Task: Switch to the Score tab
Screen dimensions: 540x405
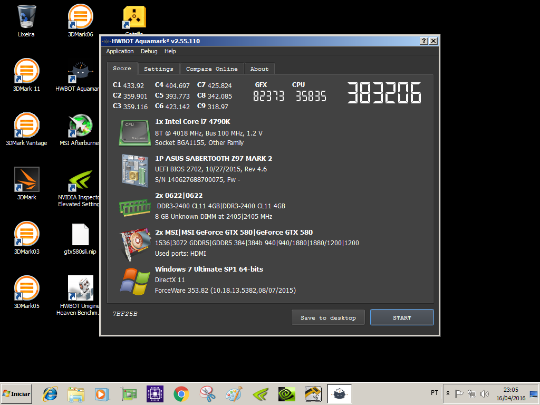Action: (122, 69)
